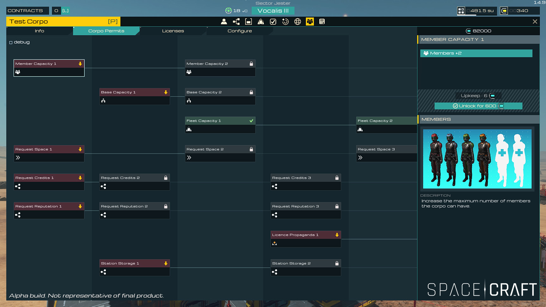
Task: Click the credits currency icon beside 340
Action: click(504, 11)
